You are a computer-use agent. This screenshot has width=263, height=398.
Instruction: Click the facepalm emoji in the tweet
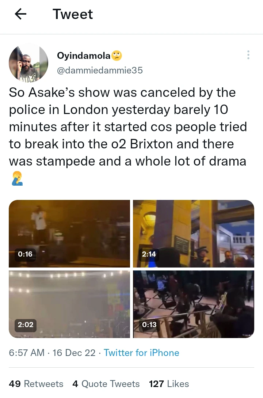pyautogui.click(x=17, y=178)
